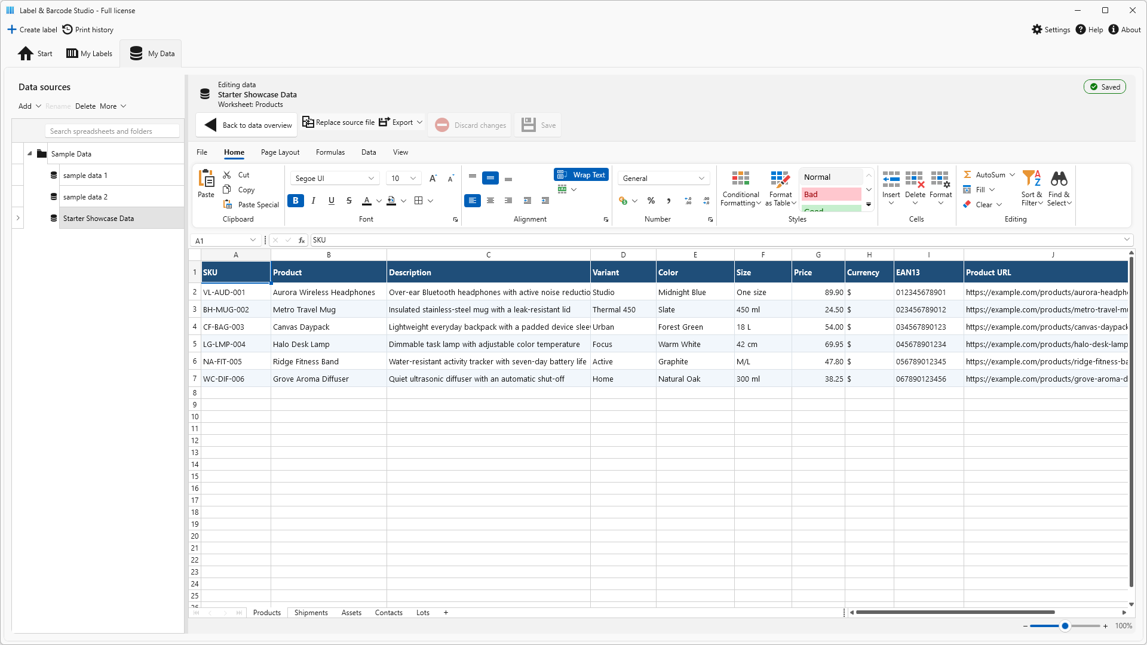Switch to the My Labels tab
The width and height of the screenshot is (1147, 645).
[x=89, y=53]
